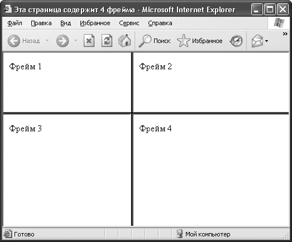Image resolution: width=292 pixels, height=242 pixels.
Task: Open the Вид menu
Action: pos(65,23)
